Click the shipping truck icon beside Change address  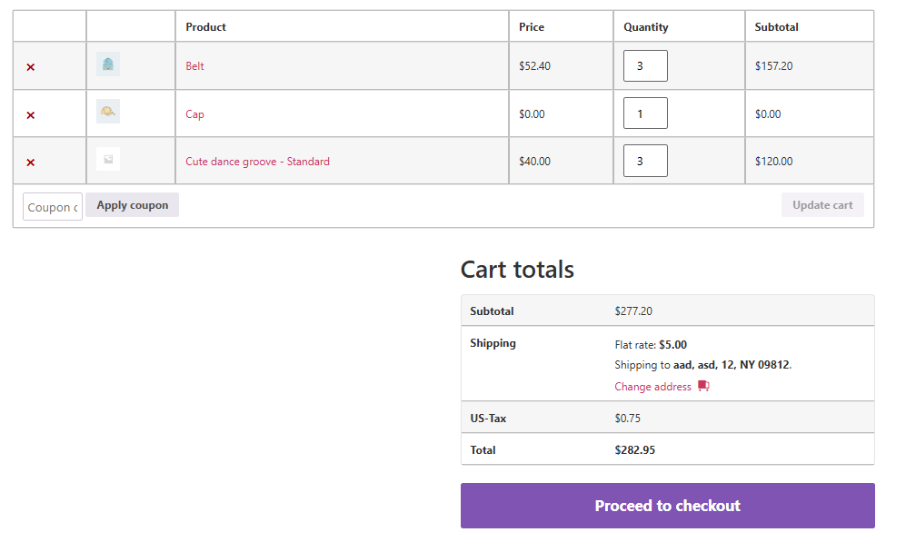(703, 387)
